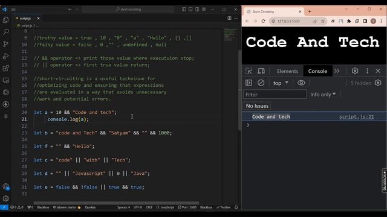The width and height of the screenshot is (387, 217).
Task: Click the VS Code command center search box
Action: click(x=128, y=10)
